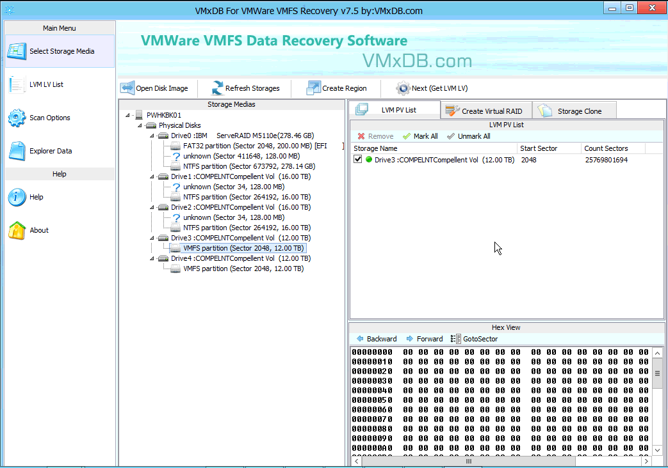This screenshot has height=468, width=668.
Task: Click the Forward arrow icon in Hex View
Action: pos(410,339)
